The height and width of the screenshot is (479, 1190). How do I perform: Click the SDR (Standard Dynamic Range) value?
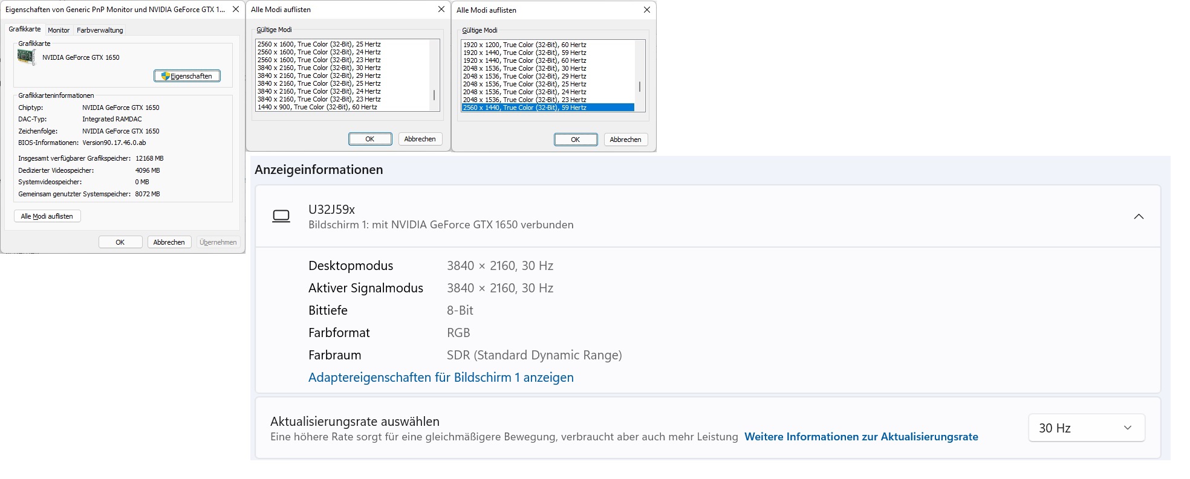[x=535, y=355]
